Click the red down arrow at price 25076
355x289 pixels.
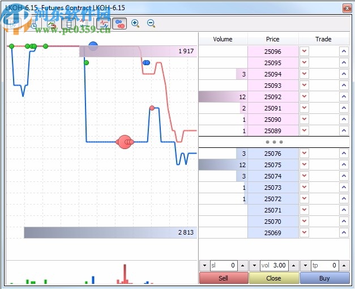[x=304, y=154]
